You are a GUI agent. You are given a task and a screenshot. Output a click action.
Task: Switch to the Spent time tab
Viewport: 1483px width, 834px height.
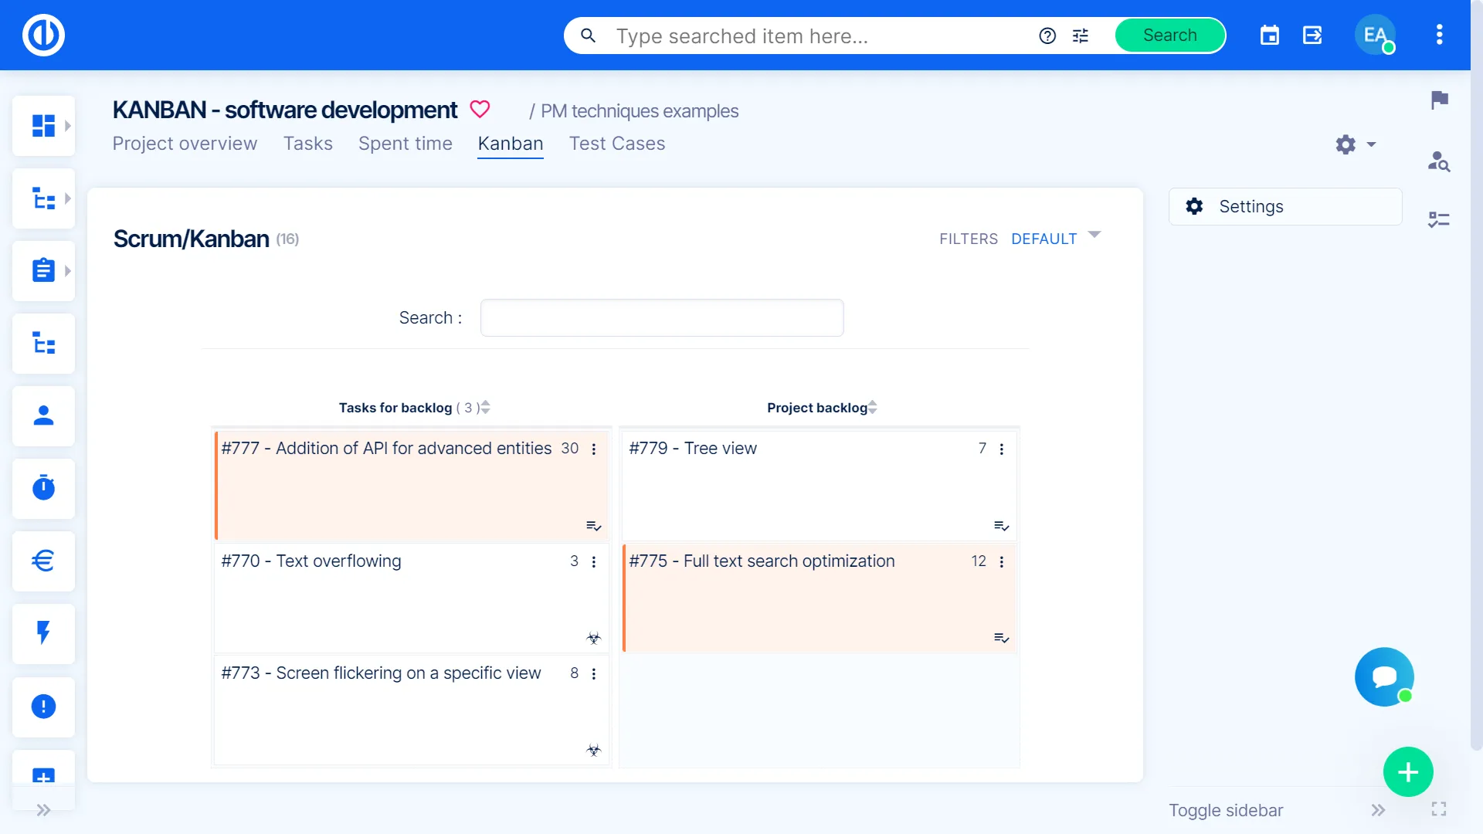click(x=405, y=144)
